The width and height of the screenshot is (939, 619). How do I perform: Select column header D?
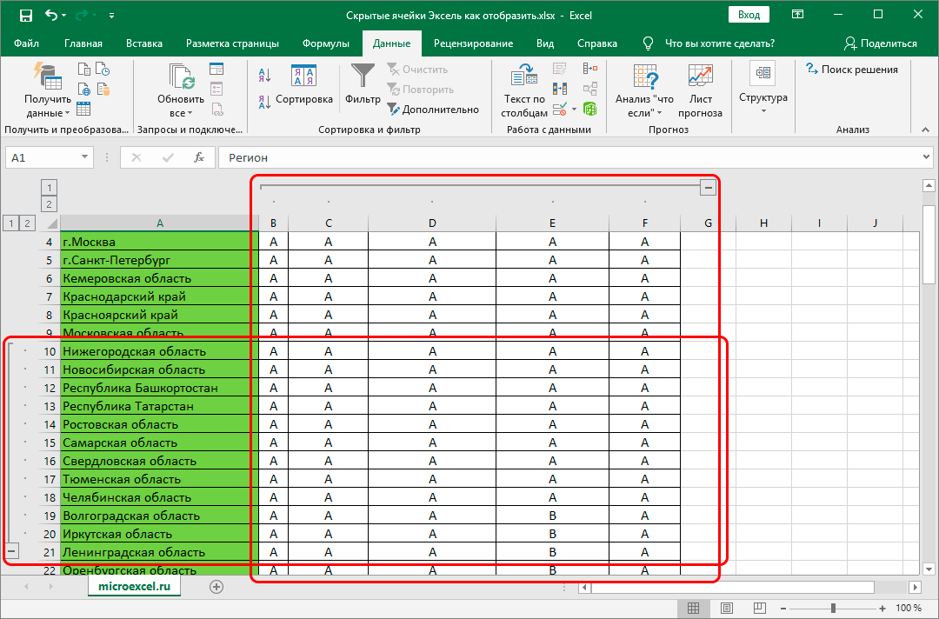tap(432, 223)
